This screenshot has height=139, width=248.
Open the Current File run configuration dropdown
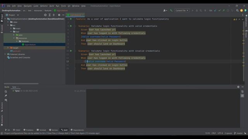182,10
